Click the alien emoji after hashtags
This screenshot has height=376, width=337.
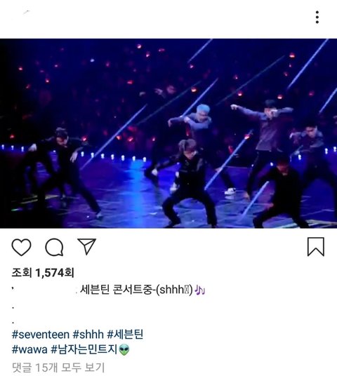click(x=124, y=349)
